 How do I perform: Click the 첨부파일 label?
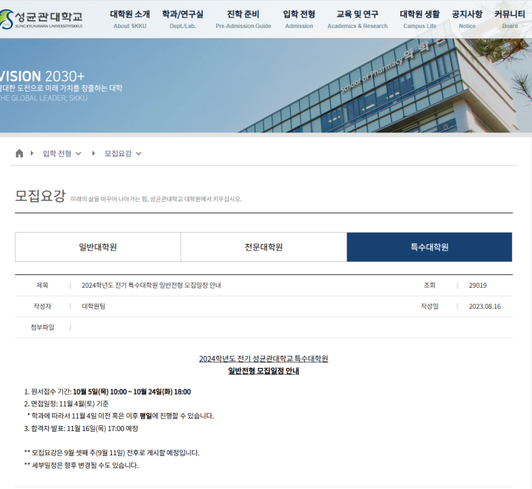pos(42,327)
